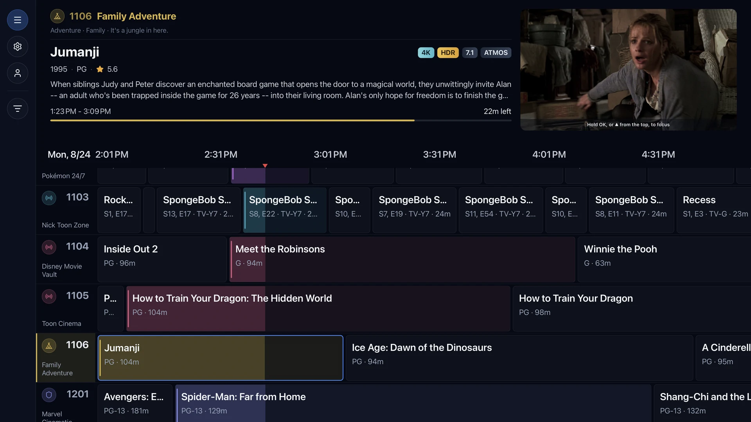This screenshot has width=751, height=422.
Task: Open settings gear in sidebar
Action: click(18, 46)
